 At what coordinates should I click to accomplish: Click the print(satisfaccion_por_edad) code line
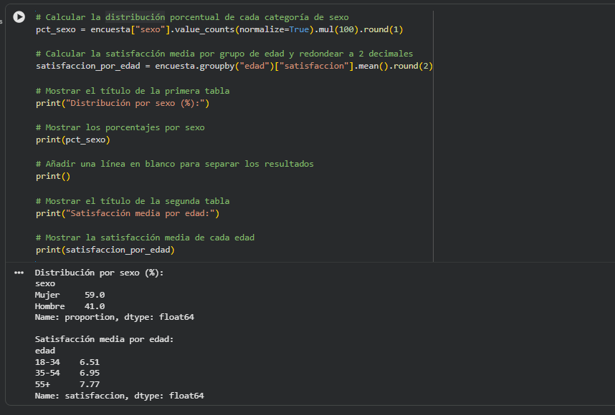pyautogui.click(x=105, y=250)
